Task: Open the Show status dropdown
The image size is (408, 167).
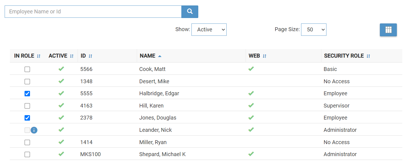Action: click(209, 29)
